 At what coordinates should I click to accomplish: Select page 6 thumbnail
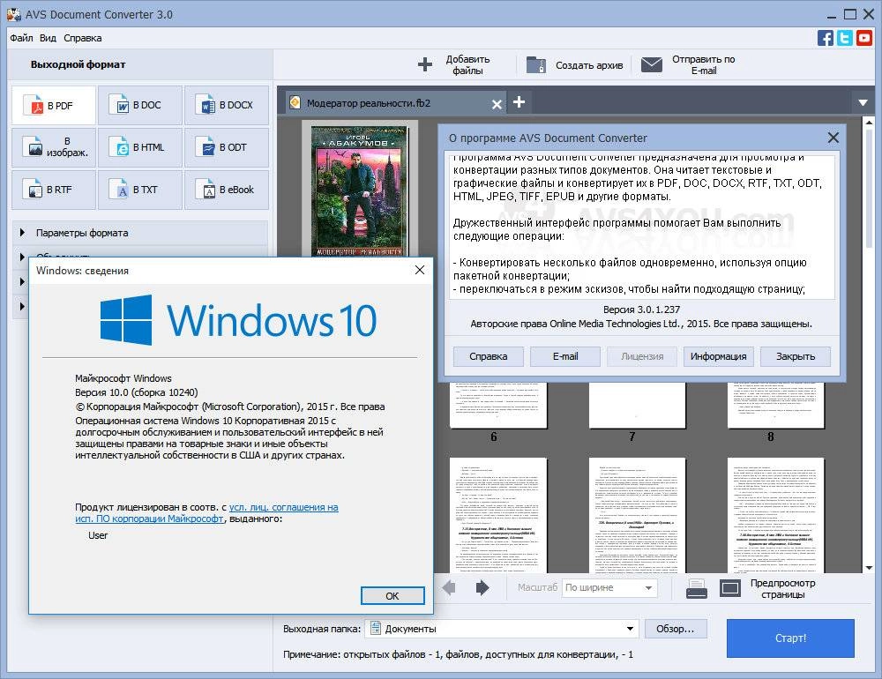[498, 405]
